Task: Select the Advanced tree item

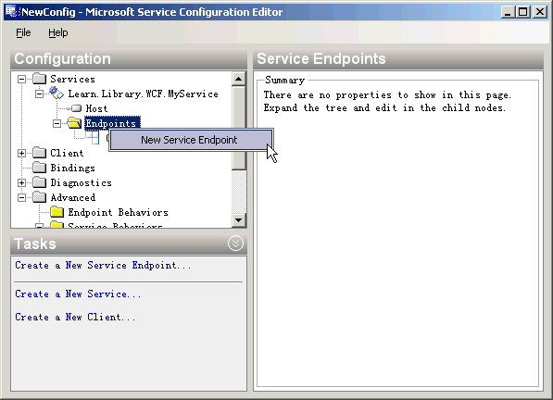Action: tap(73, 197)
